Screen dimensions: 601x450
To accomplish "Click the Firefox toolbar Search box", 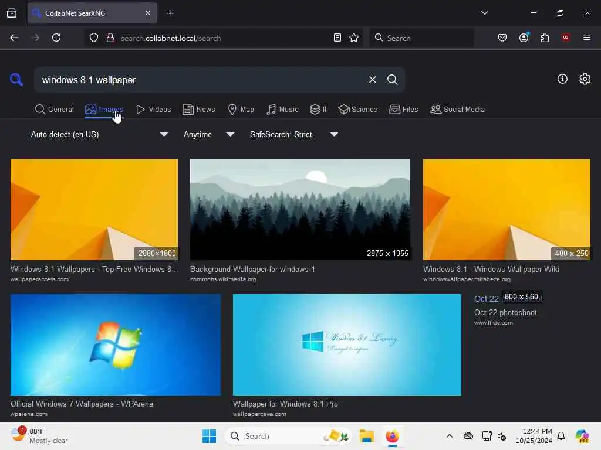I will pyautogui.click(x=421, y=38).
